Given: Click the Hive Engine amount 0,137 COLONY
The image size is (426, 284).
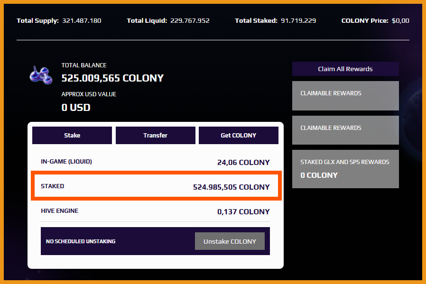Looking at the screenshot, I should click(243, 212).
